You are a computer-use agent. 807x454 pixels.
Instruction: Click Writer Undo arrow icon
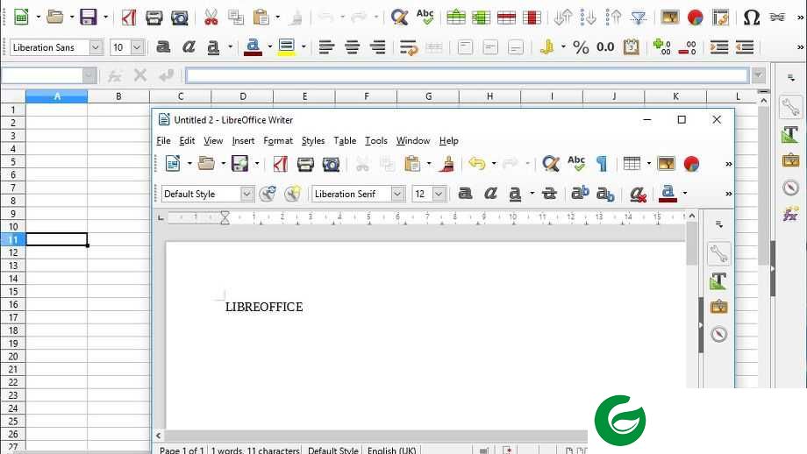pyautogui.click(x=476, y=164)
